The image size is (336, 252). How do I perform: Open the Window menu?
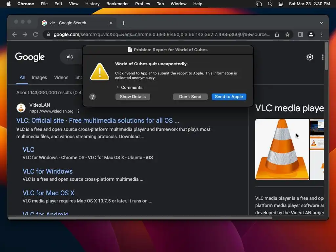tap(178, 4)
